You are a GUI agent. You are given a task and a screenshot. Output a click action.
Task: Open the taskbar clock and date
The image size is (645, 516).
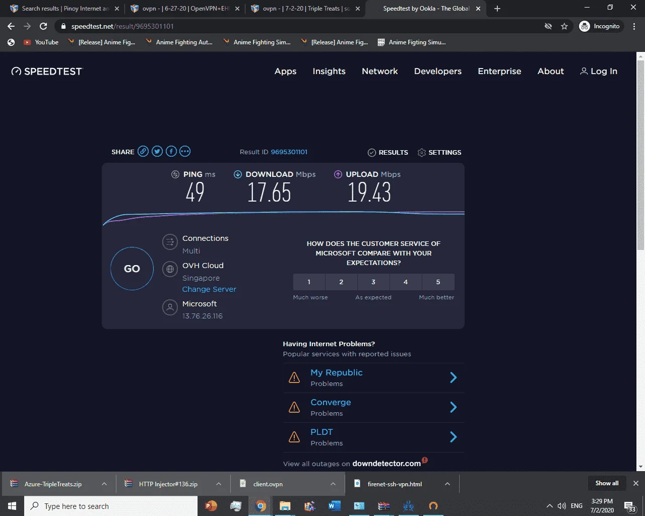(x=602, y=506)
